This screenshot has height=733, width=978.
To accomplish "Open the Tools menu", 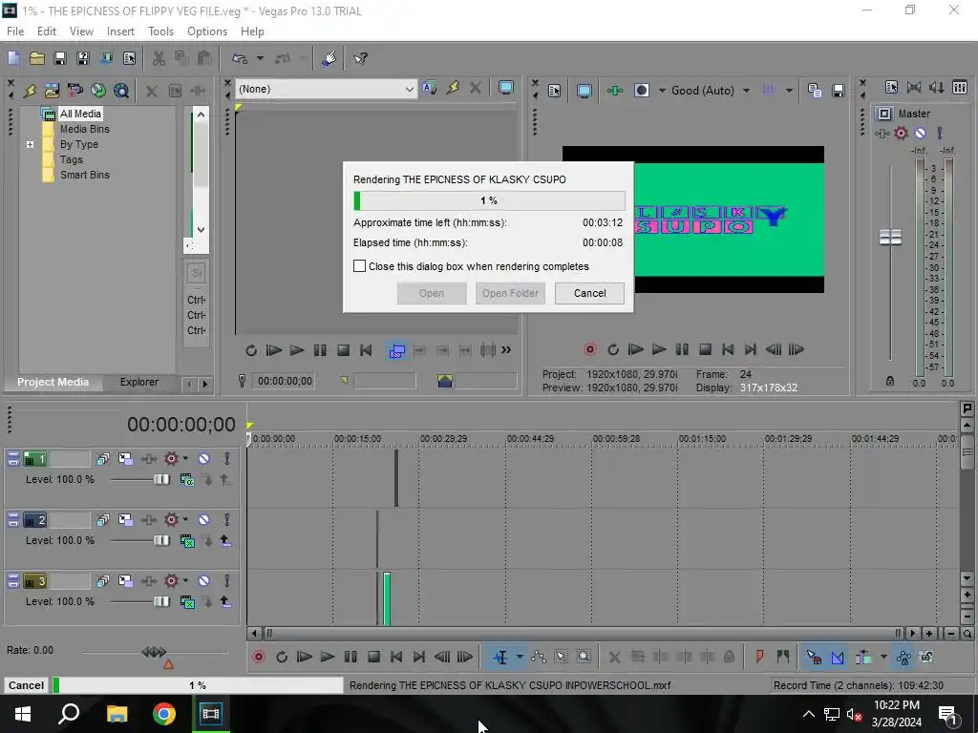I will click(160, 31).
